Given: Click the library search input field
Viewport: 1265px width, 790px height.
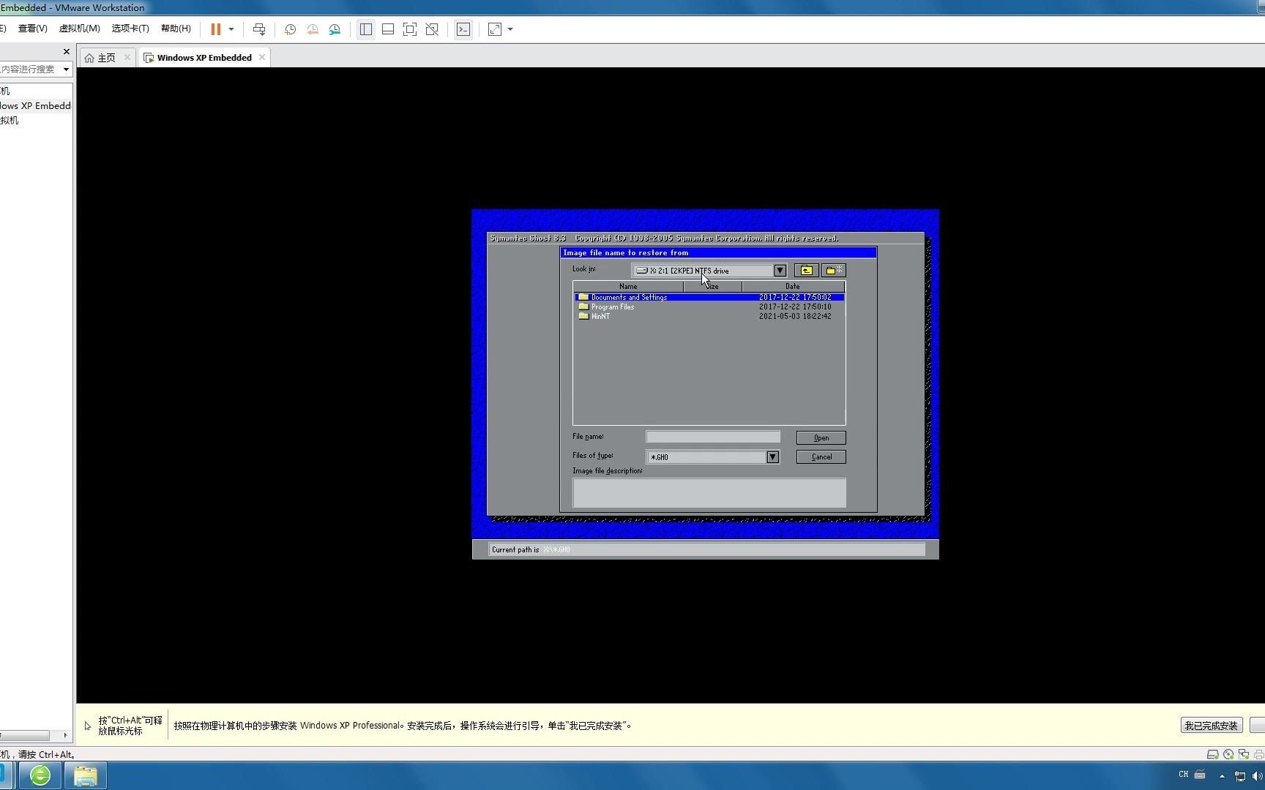Looking at the screenshot, I should 29,69.
